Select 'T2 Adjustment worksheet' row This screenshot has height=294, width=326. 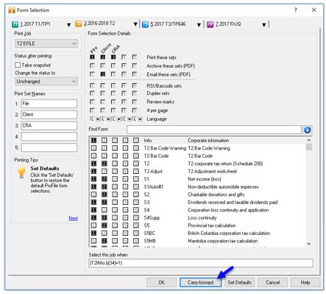[197, 172]
